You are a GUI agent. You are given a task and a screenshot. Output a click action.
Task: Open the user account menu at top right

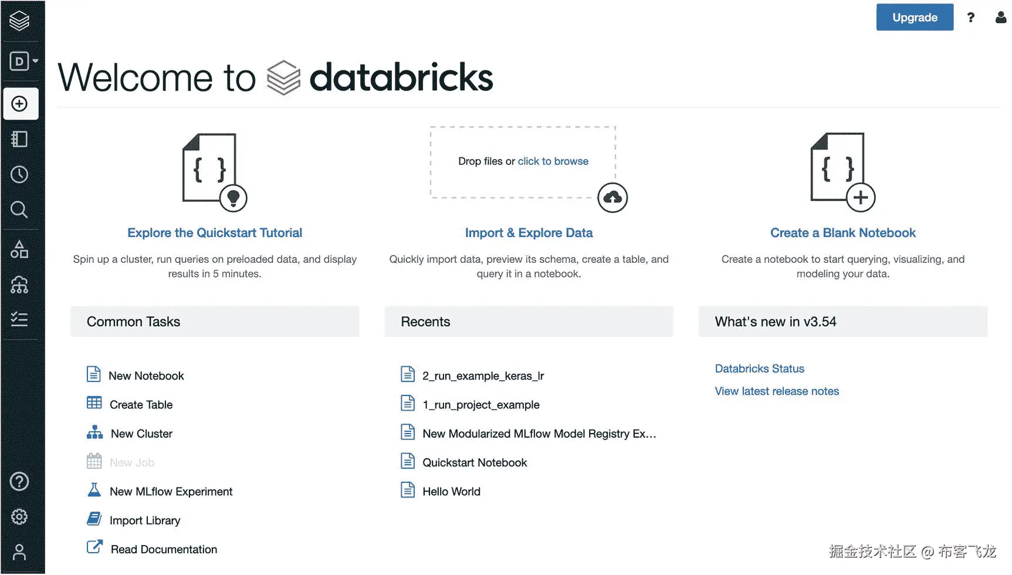click(x=1001, y=18)
